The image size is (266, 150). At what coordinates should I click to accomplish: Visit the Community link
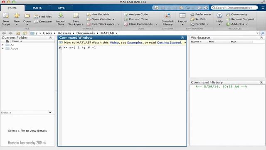point(237,14)
